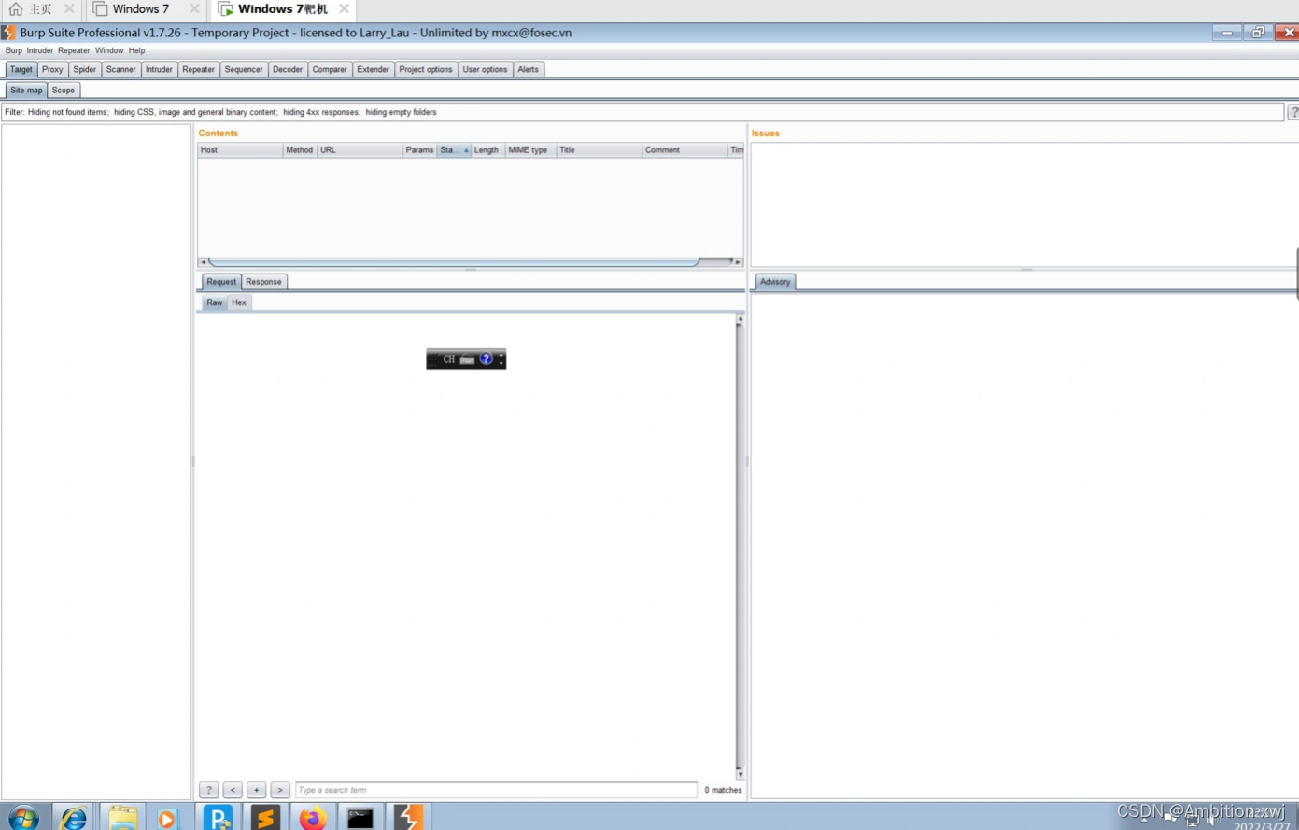Sort contents by URL column

[x=360, y=150]
